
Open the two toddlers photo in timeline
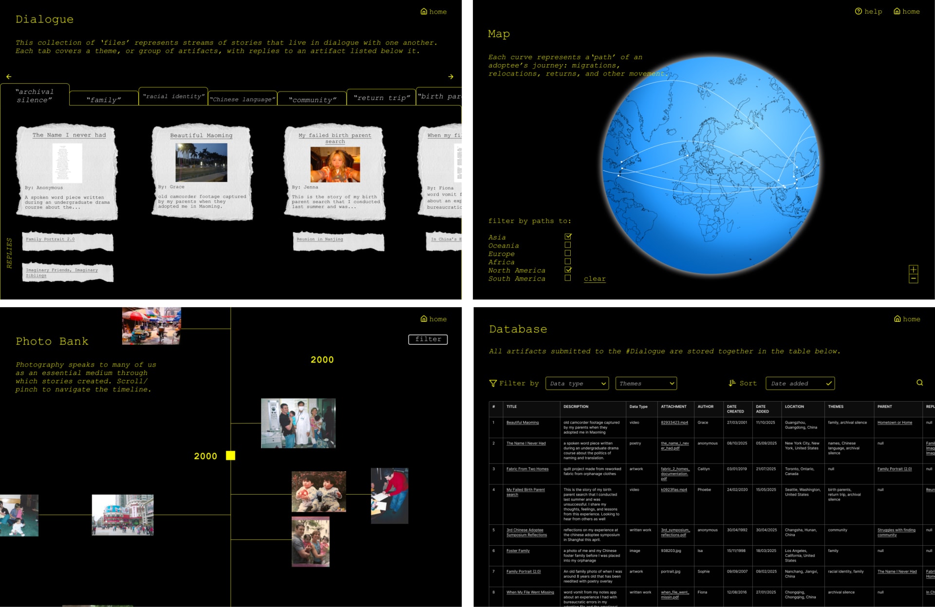pyautogui.click(x=319, y=491)
